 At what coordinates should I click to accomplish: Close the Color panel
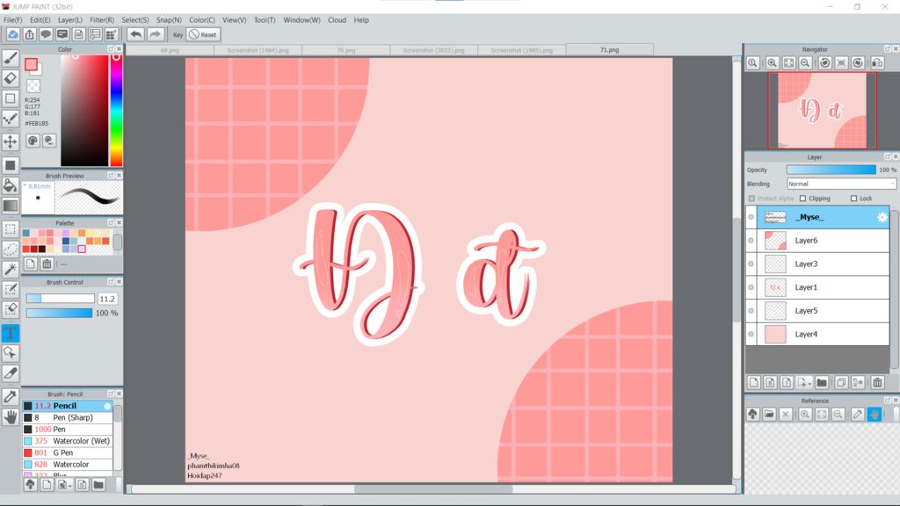point(120,49)
